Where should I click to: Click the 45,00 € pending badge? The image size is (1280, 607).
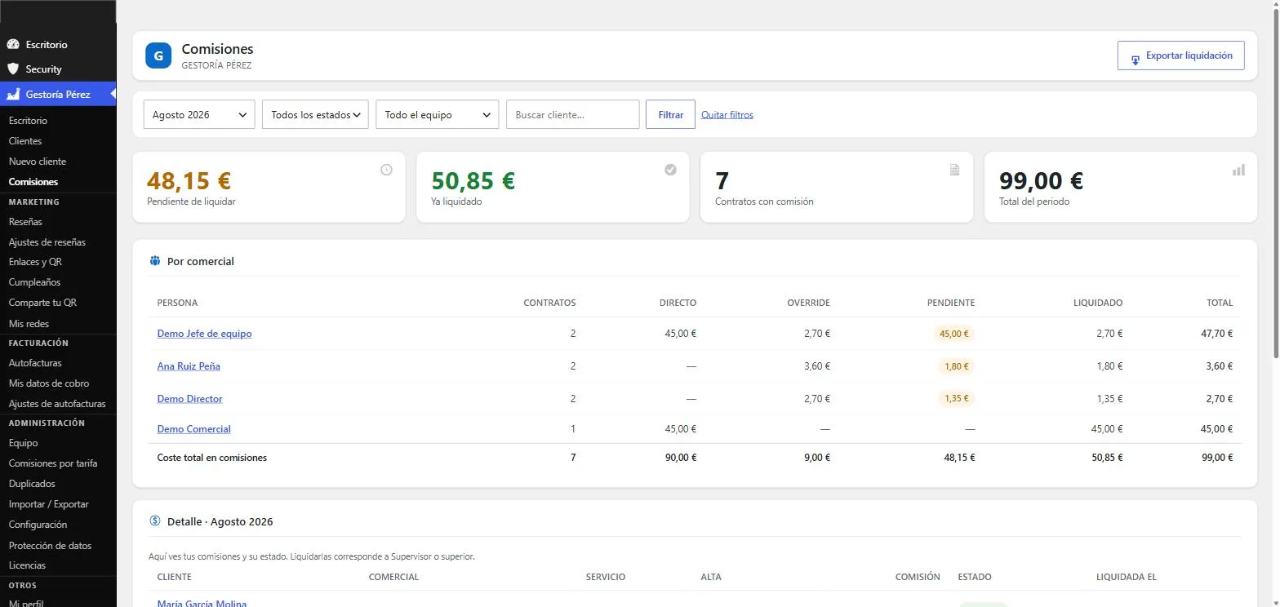[953, 334]
